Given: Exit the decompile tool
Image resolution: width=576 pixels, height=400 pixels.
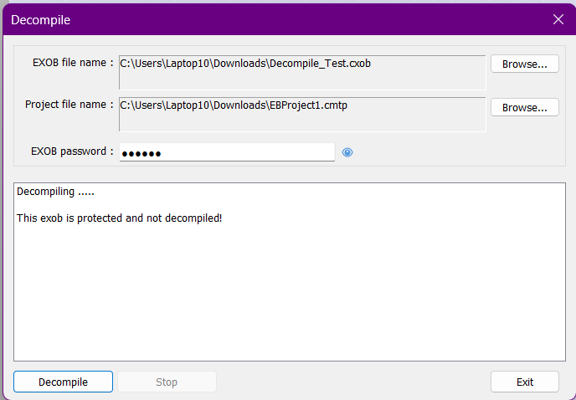Looking at the screenshot, I should coord(524,382).
